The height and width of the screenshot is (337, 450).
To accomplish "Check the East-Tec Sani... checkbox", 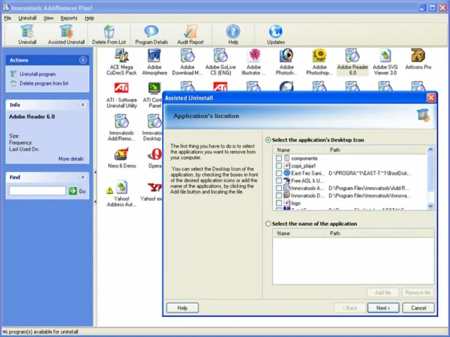I will coord(278,173).
